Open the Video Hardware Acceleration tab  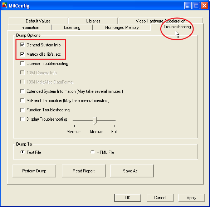coord(161,21)
